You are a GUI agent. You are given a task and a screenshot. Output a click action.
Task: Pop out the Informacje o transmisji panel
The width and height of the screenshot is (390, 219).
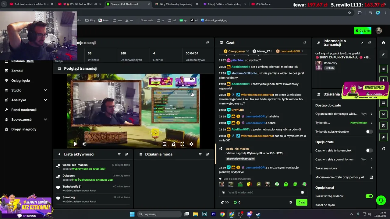370,43
